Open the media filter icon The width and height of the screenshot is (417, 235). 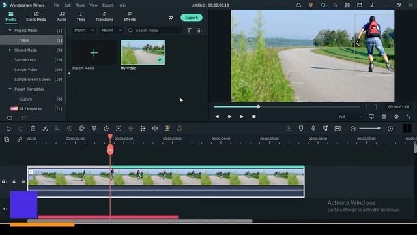(189, 31)
